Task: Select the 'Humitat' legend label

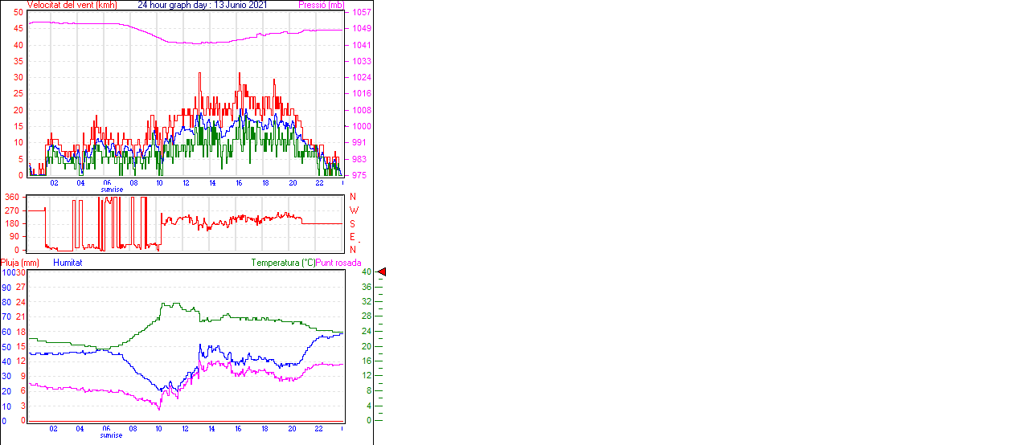Action: tap(68, 263)
